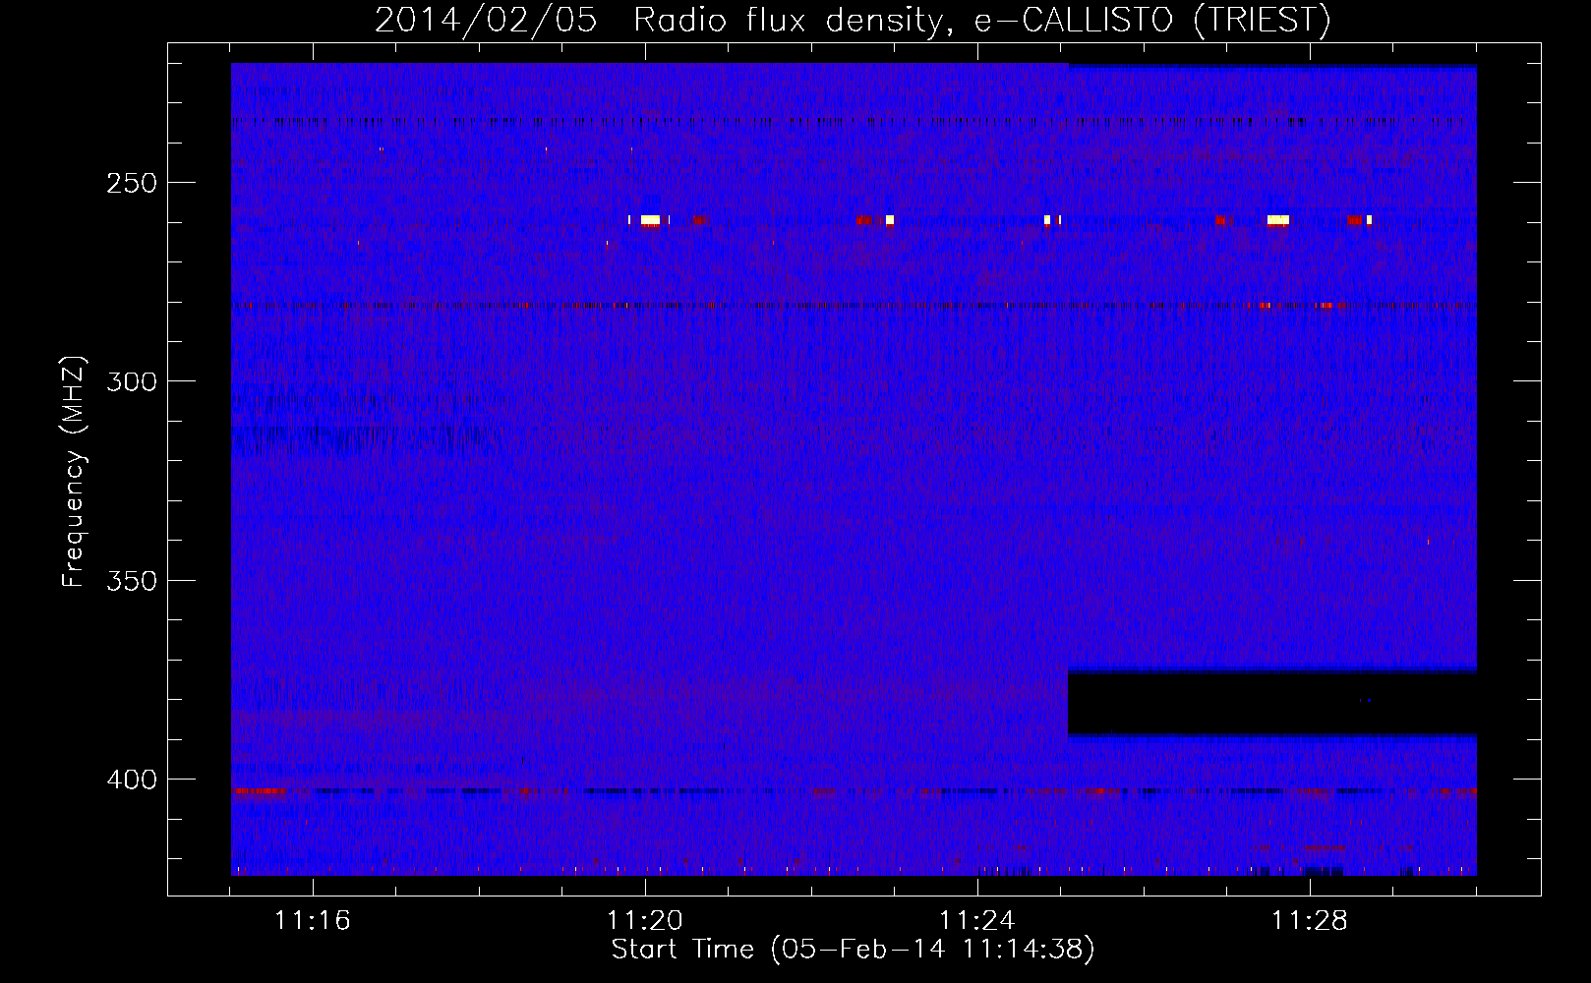Click the 400 frequency tick label
1591x983 pixels.
[x=132, y=780]
